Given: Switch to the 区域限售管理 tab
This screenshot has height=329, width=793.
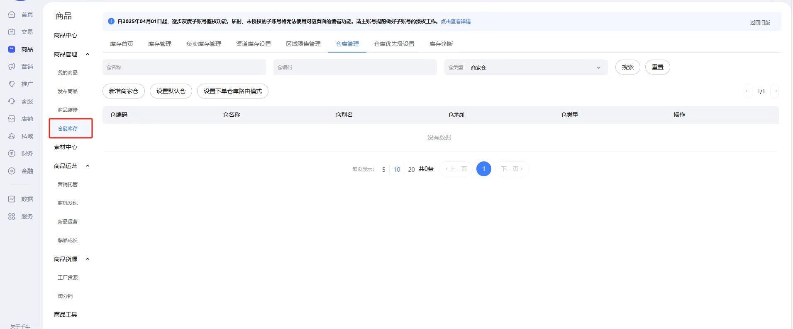Looking at the screenshot, I should pyautogui.click(x=303, y=44).
